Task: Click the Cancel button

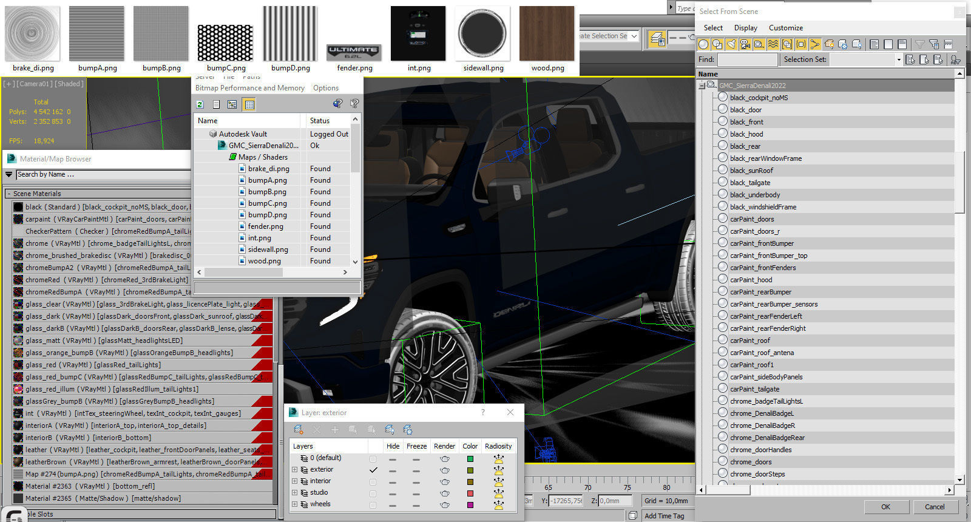Action: [x=935, y=507]
